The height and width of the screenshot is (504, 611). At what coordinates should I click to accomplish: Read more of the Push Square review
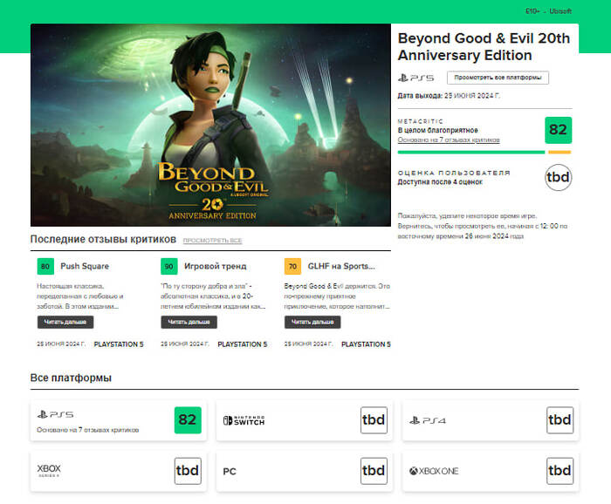click(x=65, y=322)
